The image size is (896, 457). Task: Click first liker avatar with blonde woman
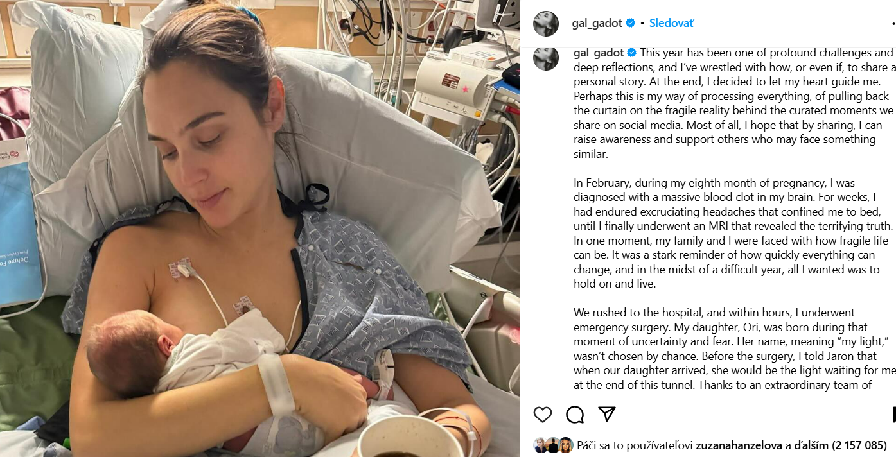point(540,445)
